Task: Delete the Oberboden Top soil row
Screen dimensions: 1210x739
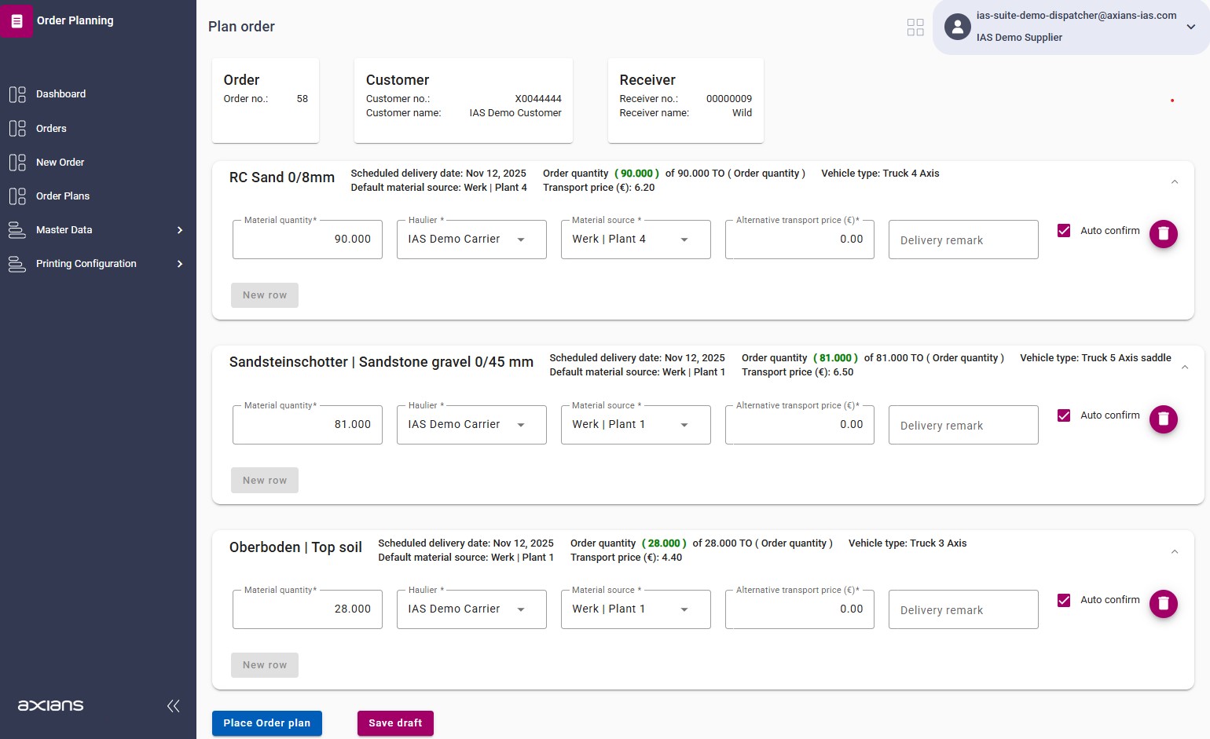Action: pos(1163,604)
